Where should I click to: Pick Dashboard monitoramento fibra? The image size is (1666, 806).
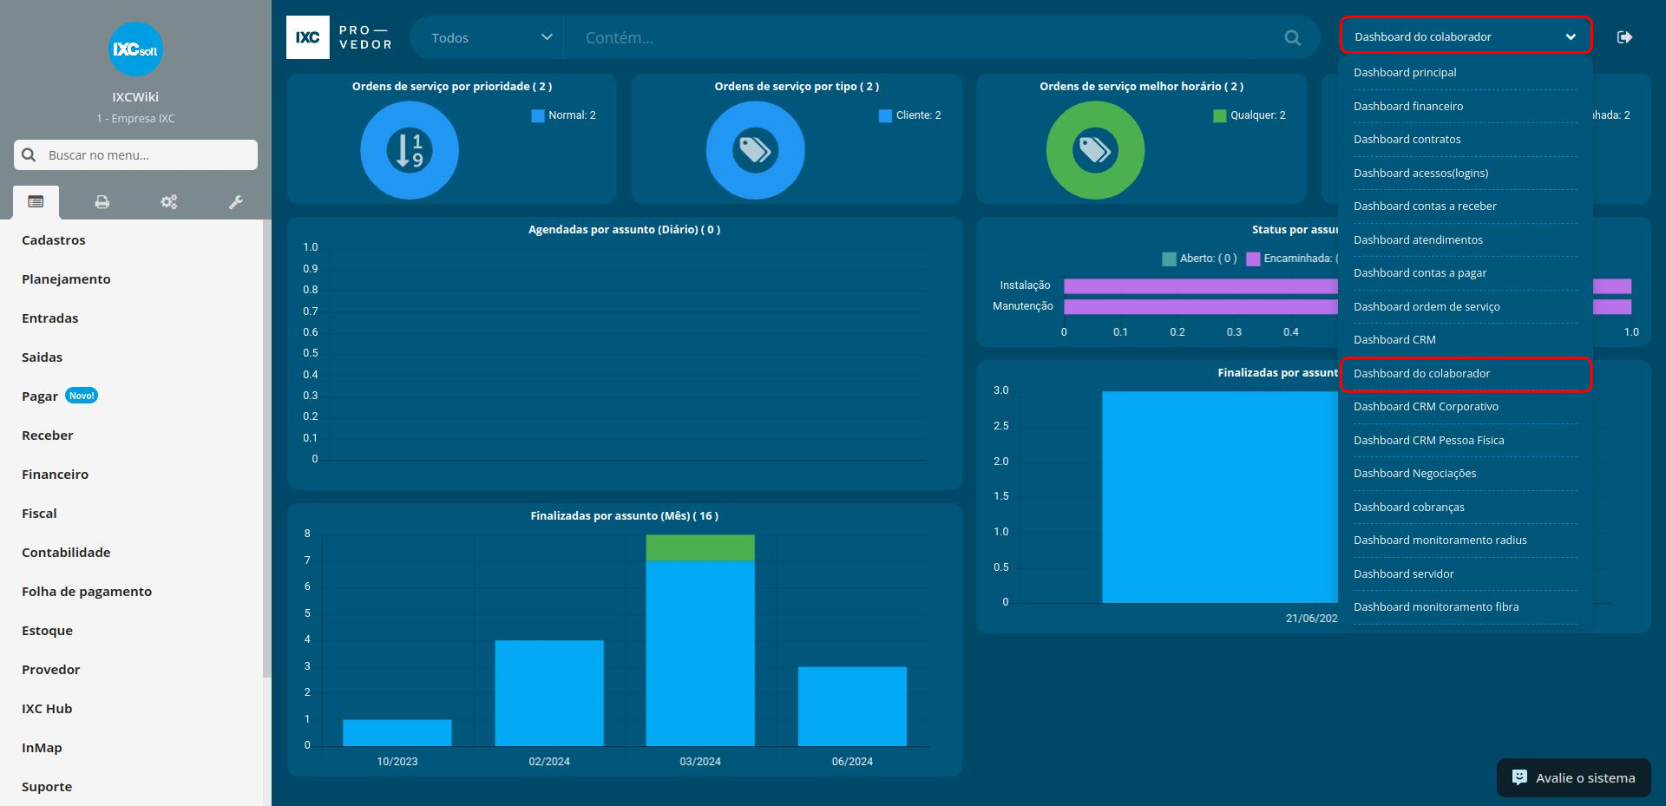point(1466,607)
